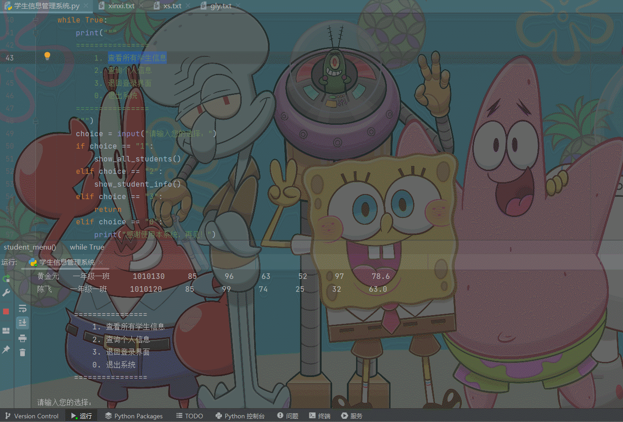This screenshot has width=623, height=422.
Task: Open the xinxi.txt editor tab
Action: point(121,6)
